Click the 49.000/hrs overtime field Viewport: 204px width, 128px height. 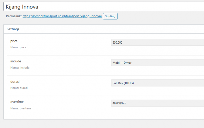tap(158, 103)
